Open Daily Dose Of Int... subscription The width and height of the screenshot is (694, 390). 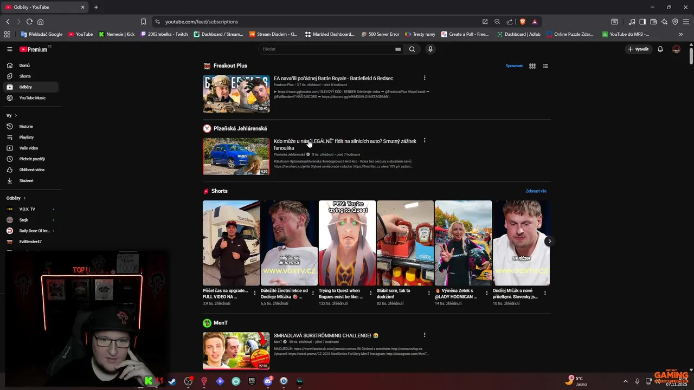[30, 231]
